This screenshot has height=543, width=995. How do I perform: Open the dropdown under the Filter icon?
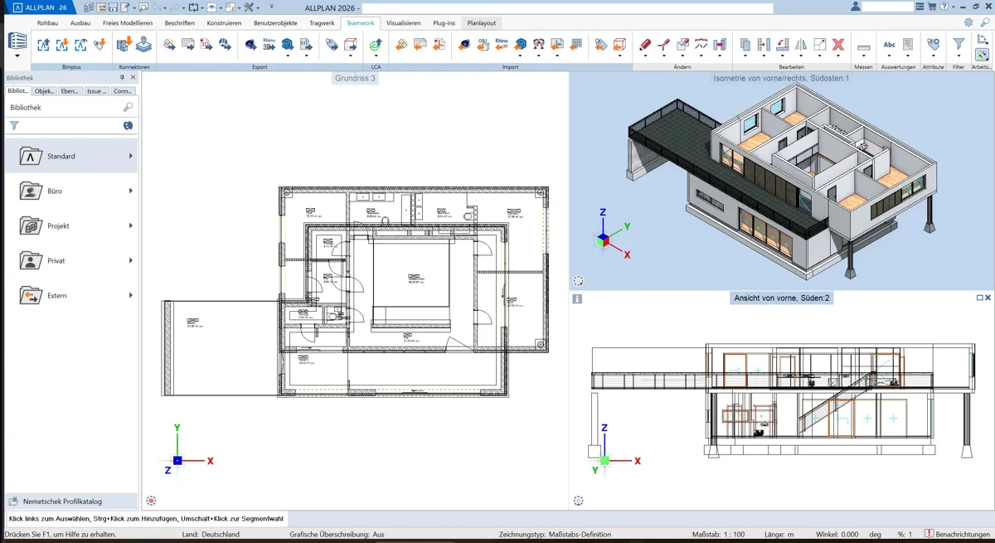959,56
